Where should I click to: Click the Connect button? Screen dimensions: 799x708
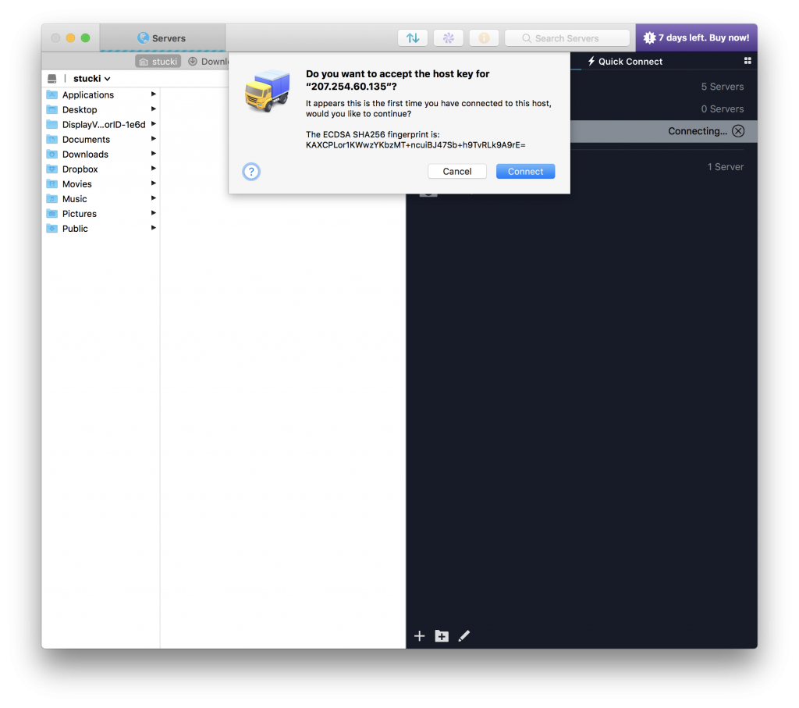525,171
